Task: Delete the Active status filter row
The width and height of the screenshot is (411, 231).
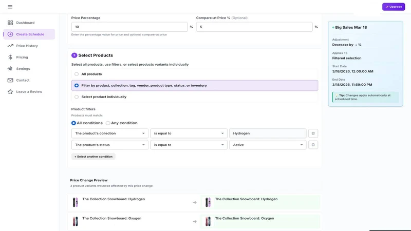Action: point(313,145)
